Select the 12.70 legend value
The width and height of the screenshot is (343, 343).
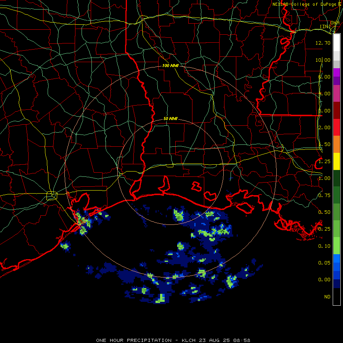tap(323, 43)
